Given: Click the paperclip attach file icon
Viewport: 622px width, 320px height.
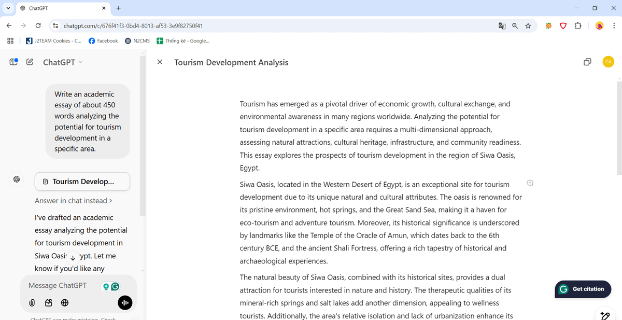Looking at the screenshot, I should tap(32, 303).
